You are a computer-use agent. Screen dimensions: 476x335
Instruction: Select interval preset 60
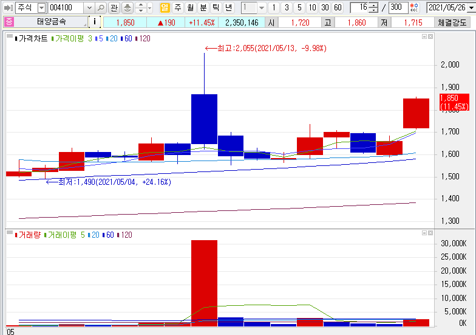338,7
